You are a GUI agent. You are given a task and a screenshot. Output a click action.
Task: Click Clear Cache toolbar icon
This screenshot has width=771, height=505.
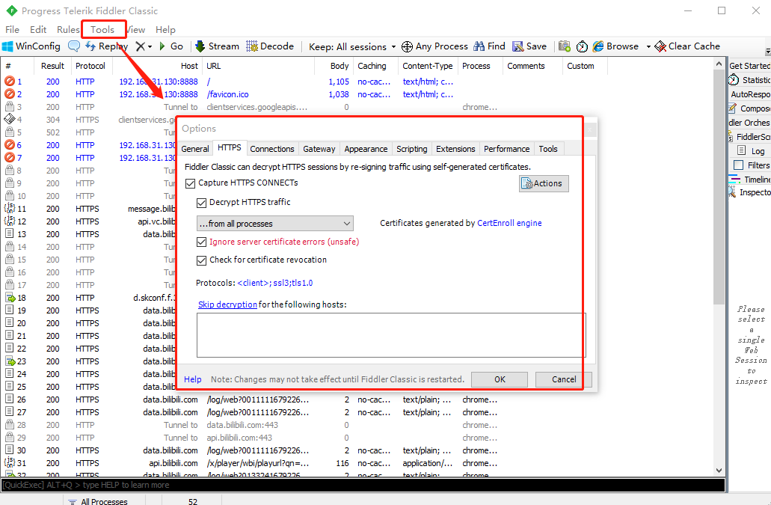click(x=660, y=46)
